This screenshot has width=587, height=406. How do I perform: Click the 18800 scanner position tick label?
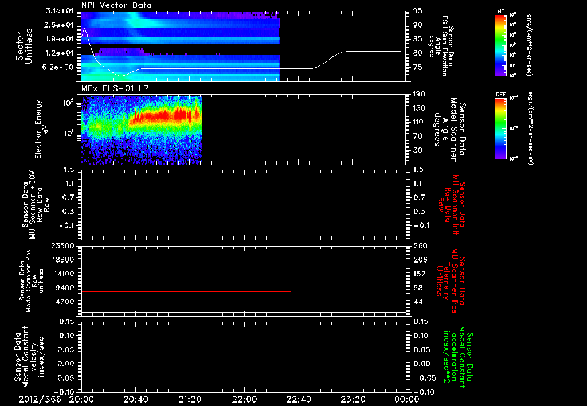pyautogui.click(x=63, y=260)
